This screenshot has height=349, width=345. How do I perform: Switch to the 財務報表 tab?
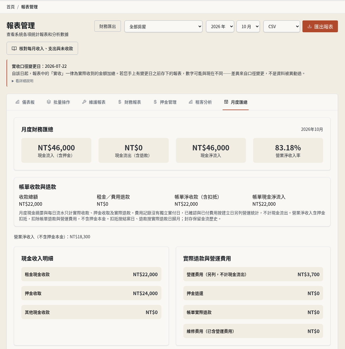point(129,102)
